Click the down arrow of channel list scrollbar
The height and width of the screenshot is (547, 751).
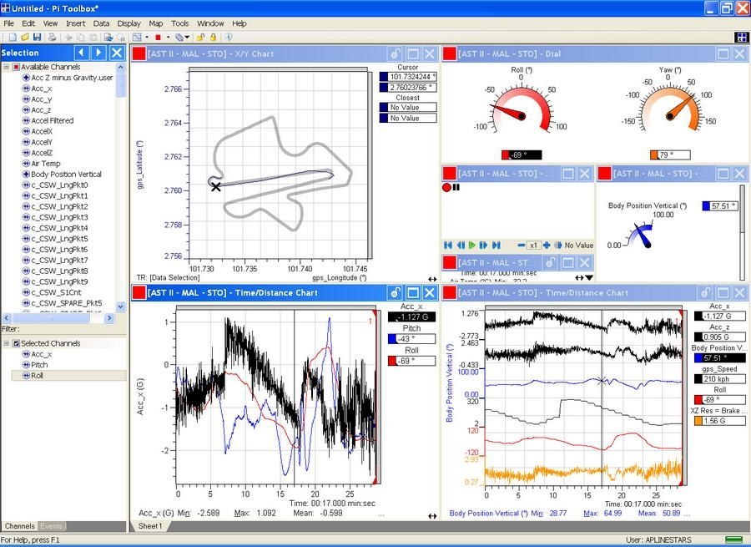121,306
